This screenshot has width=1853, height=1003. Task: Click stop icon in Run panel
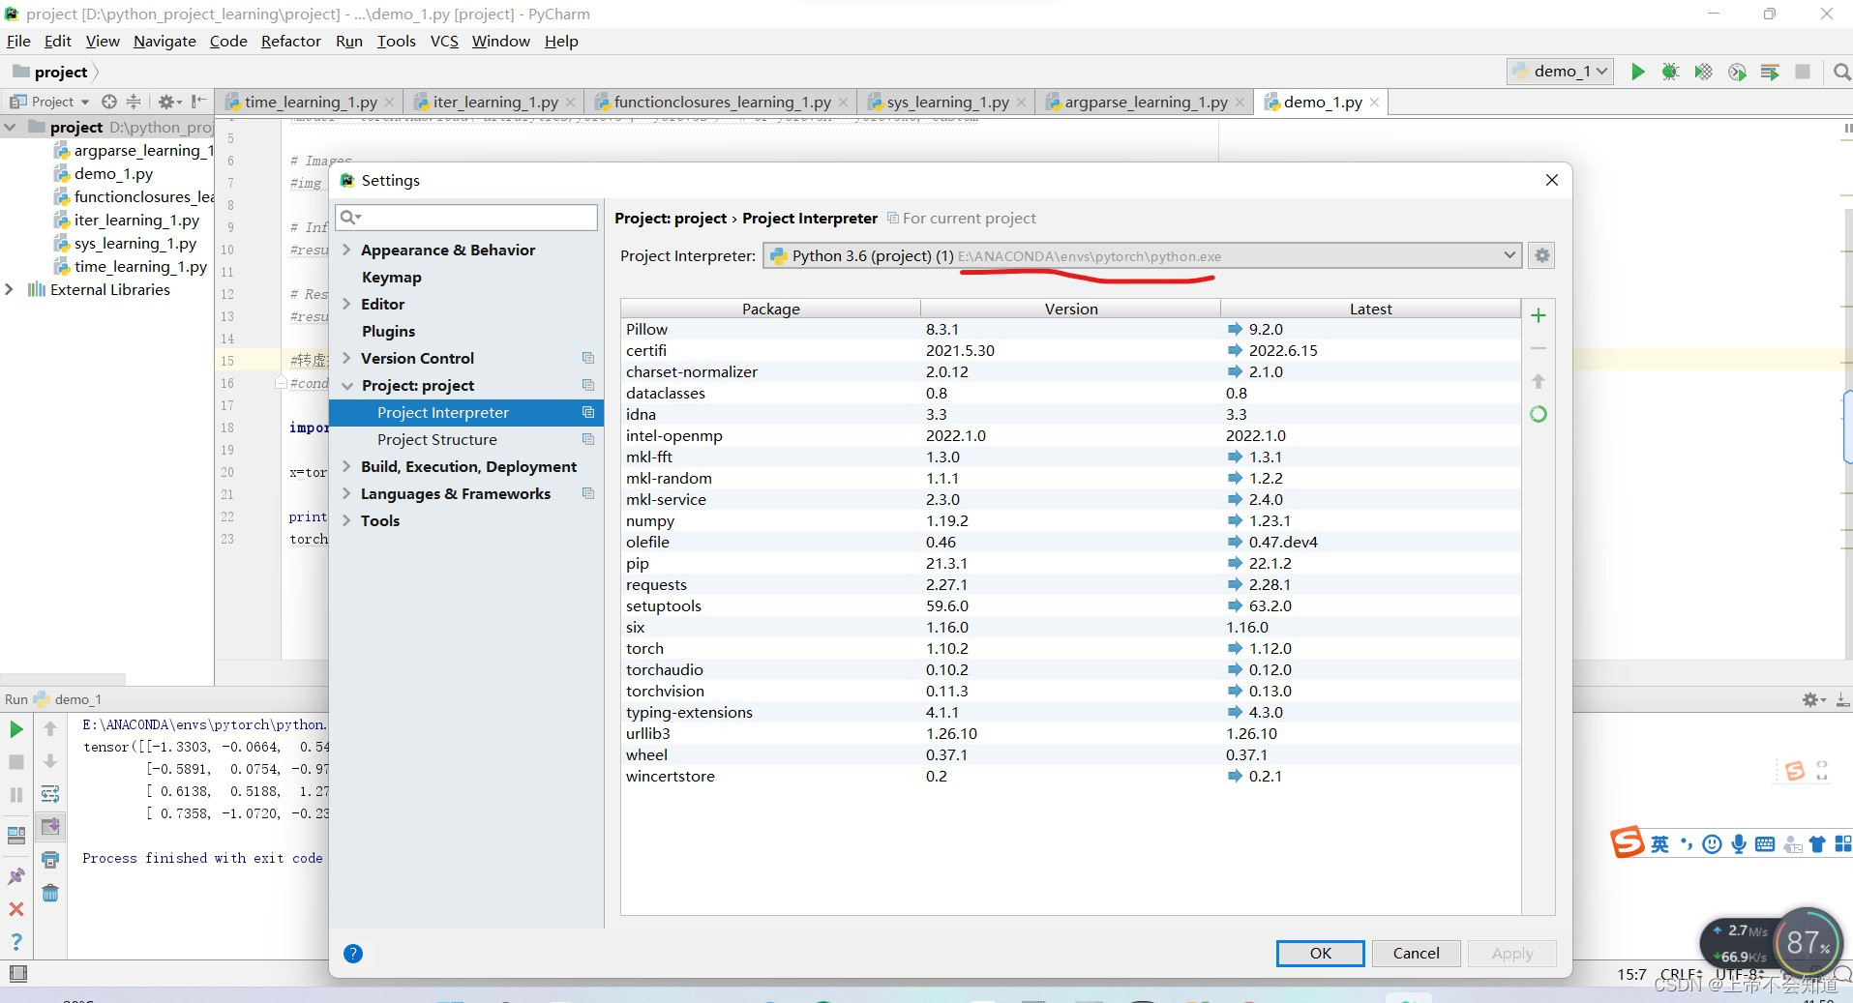[16, 762]
